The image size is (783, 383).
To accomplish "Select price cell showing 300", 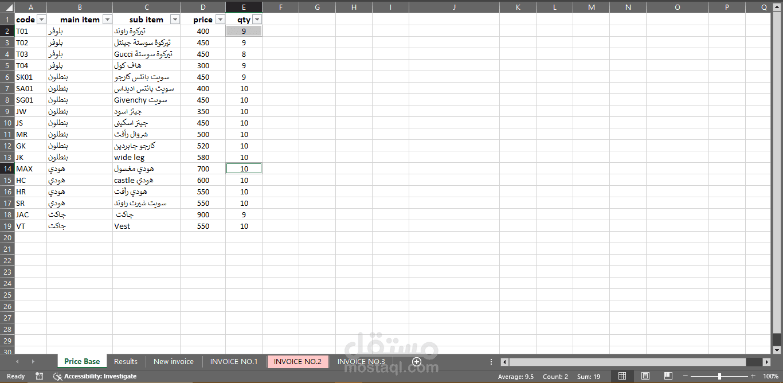I will [203, 65].
